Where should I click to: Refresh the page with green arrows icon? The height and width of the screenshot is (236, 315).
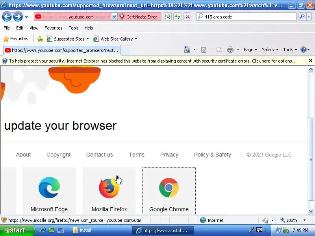[x=178, y=17]
